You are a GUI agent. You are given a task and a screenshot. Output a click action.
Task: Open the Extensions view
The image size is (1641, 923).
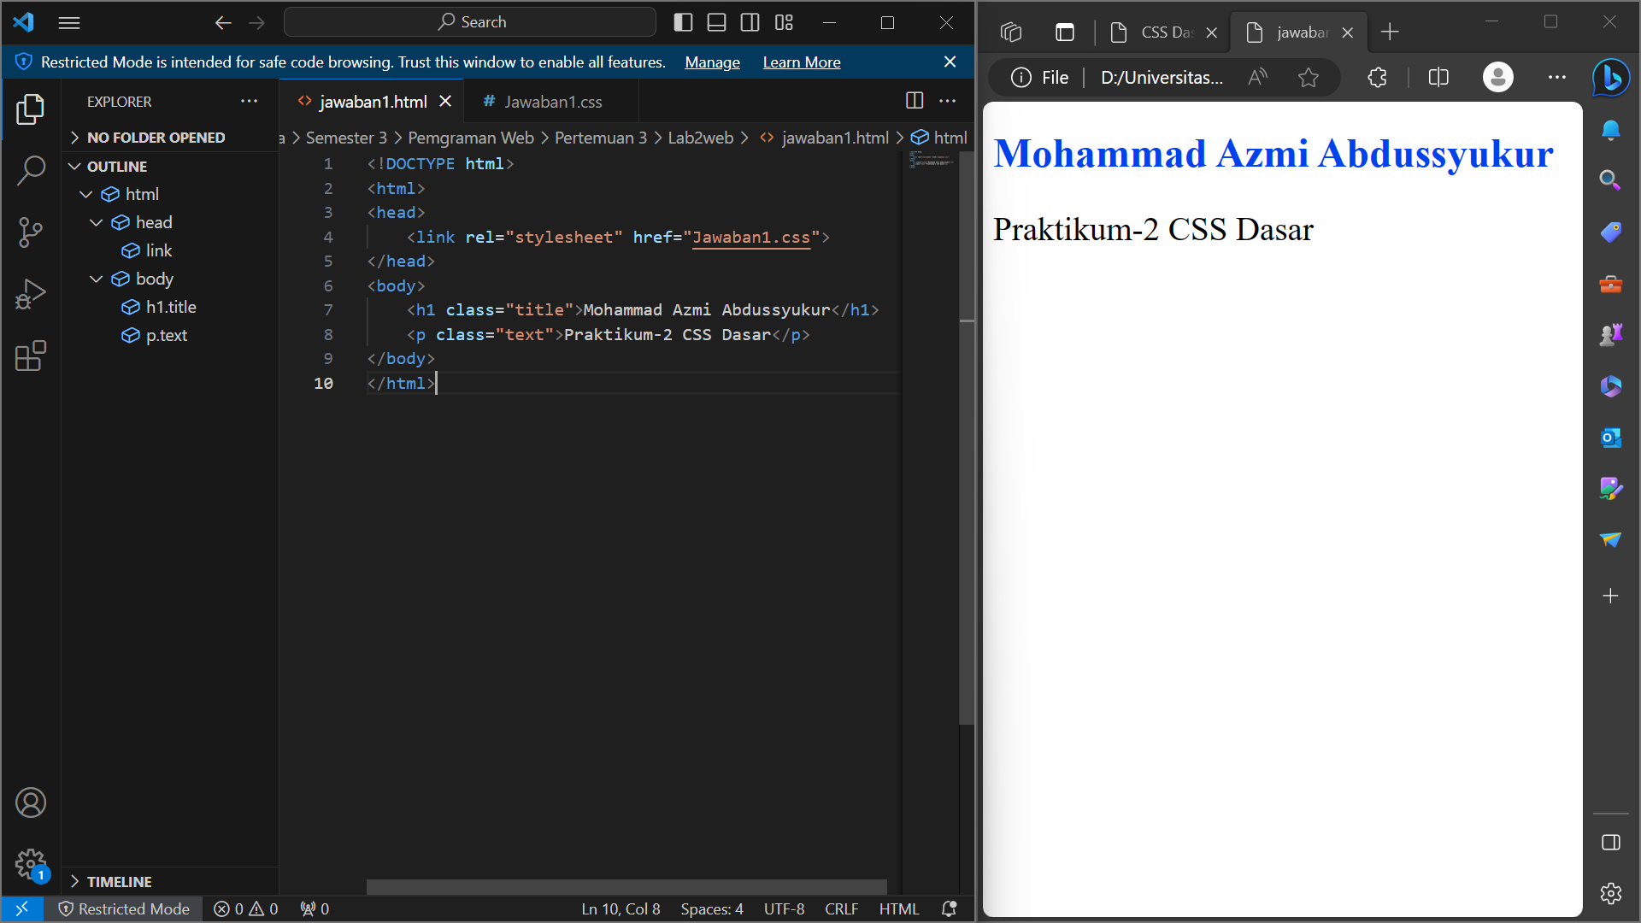coord(31,356)
